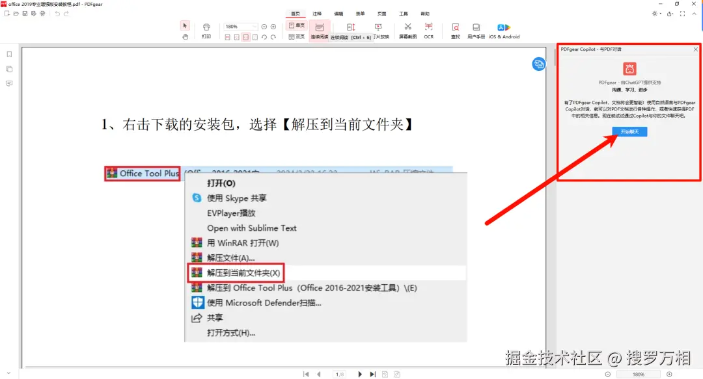Open the bookmarks panel in left sidebar
Viewport: 703px width, 379px height.
click(x=9, y=54)
